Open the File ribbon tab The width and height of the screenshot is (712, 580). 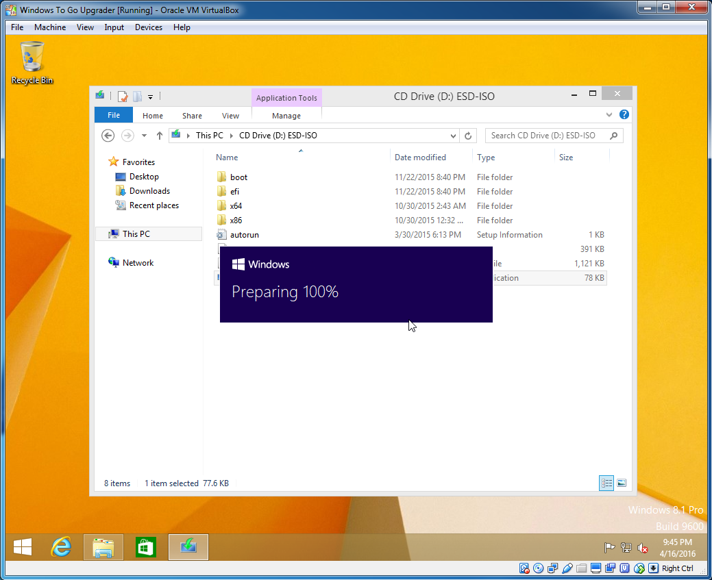point(114,115)
